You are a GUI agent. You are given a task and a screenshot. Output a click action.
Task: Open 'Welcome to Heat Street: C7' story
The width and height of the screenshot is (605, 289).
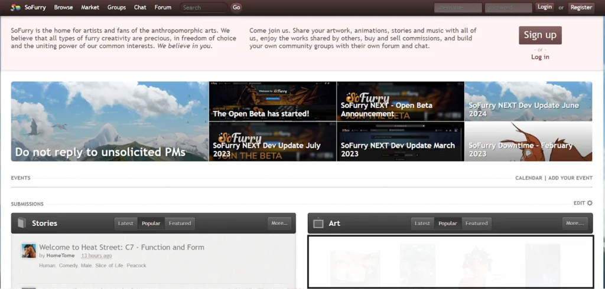coord(122,247)
